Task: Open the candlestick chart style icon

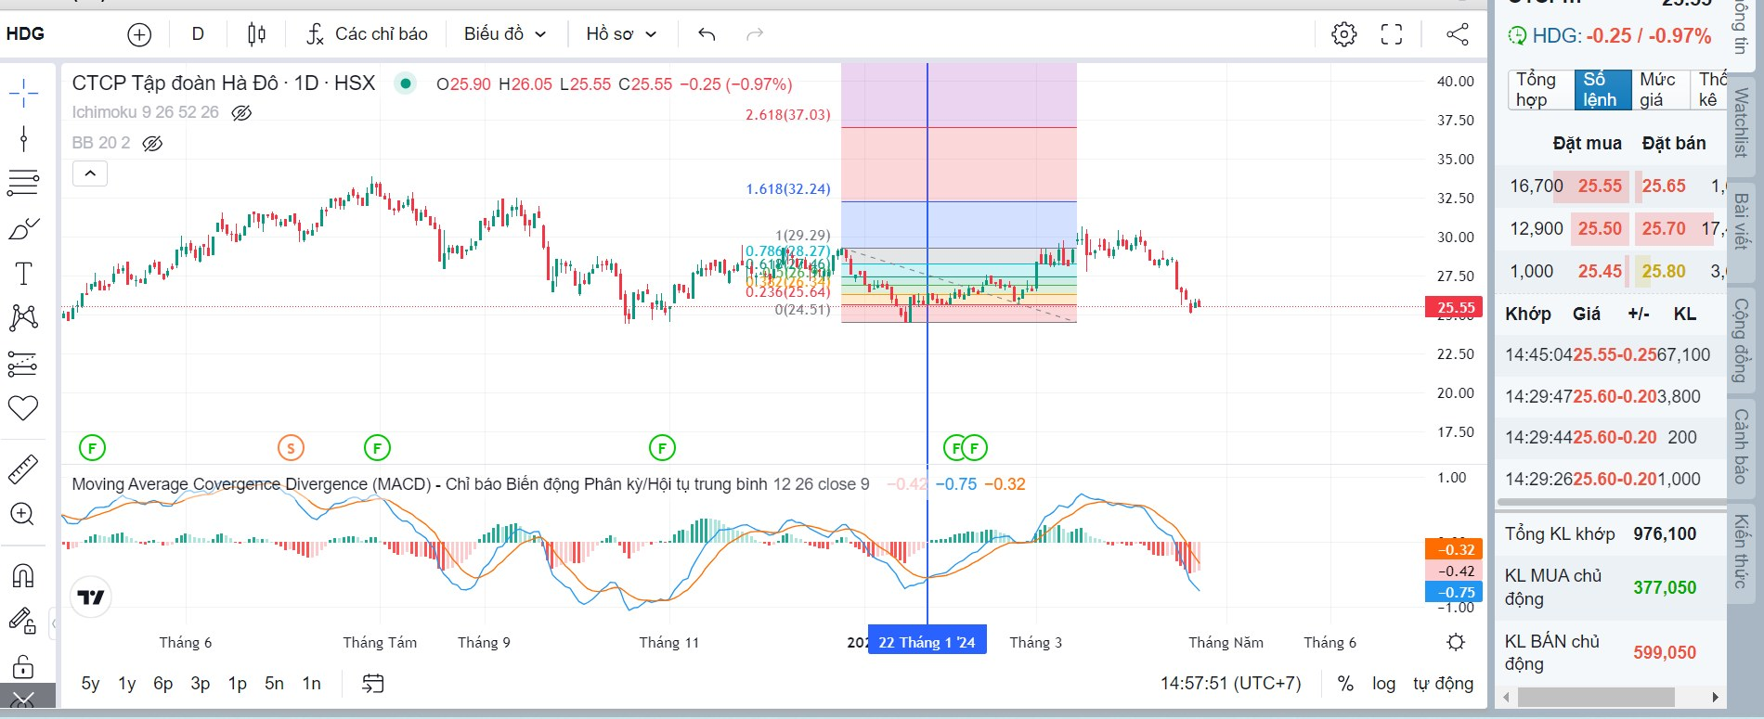Action: click(256, 35)
